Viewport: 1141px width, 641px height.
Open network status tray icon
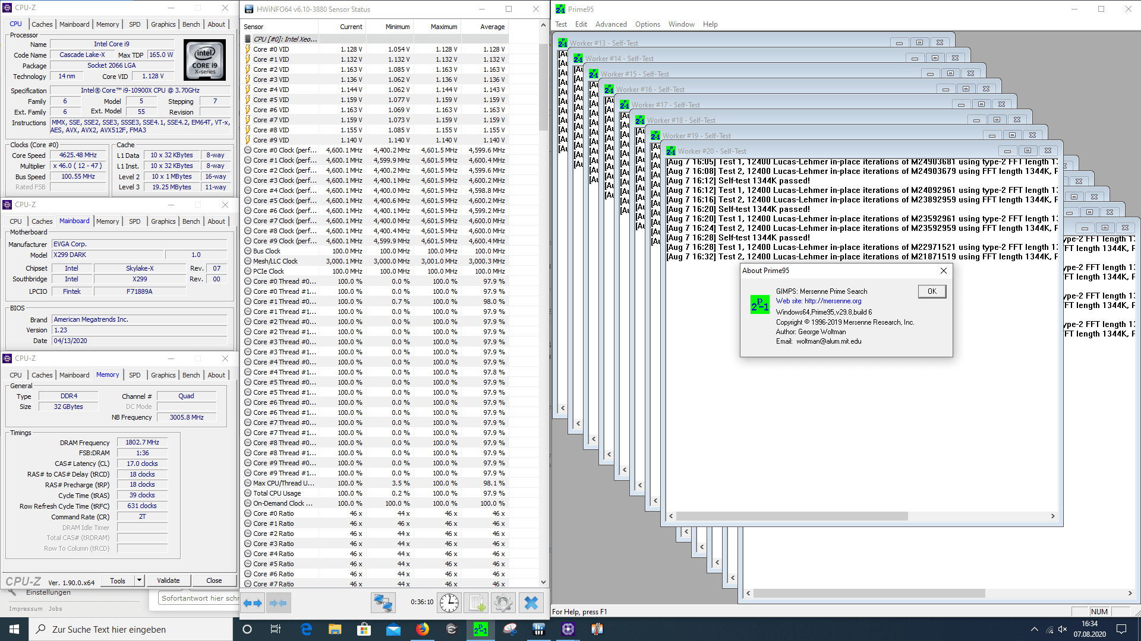[1049, 629]
